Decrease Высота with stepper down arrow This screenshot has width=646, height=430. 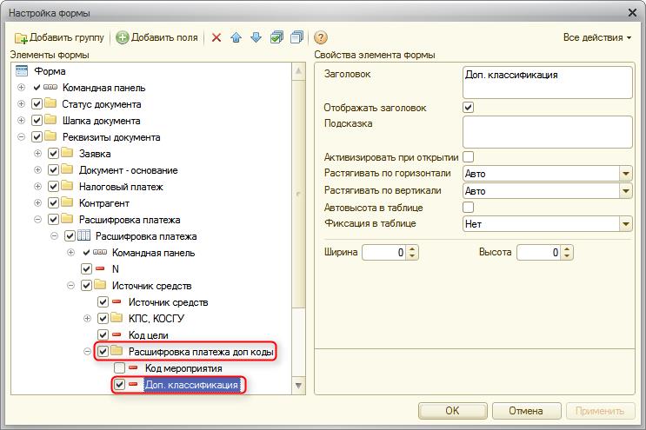click(567, 256)
